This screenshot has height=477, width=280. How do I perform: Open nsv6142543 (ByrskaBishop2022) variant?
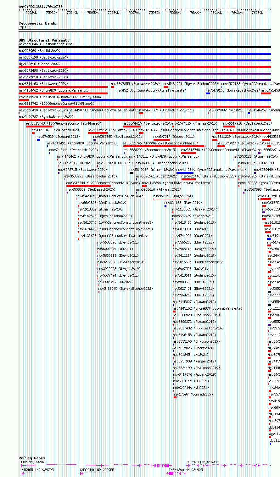[x=105, y=216]
